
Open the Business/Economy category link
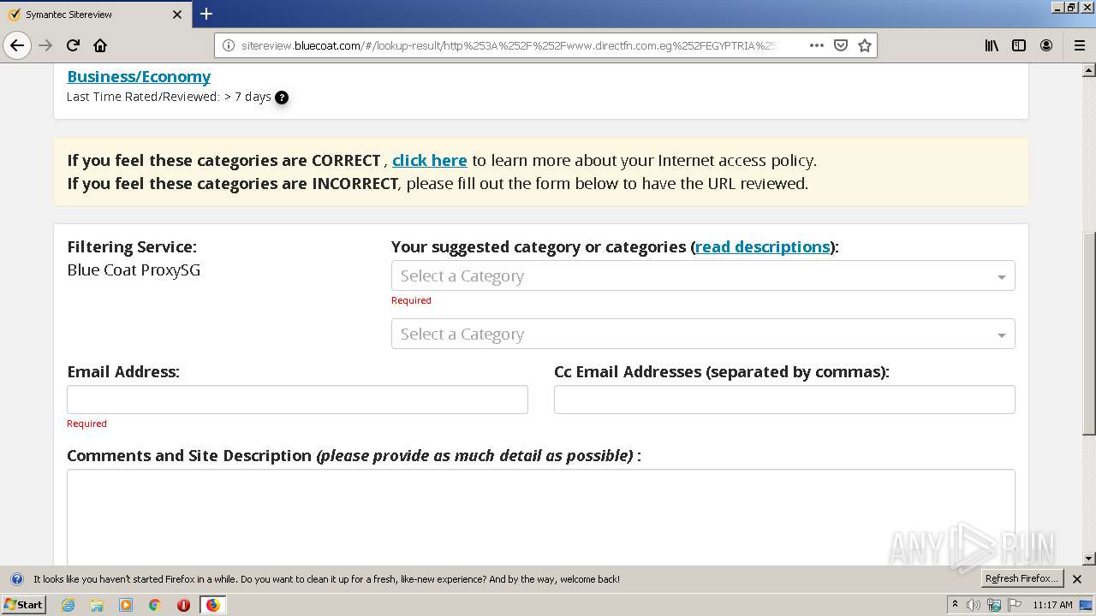point(139,76)
